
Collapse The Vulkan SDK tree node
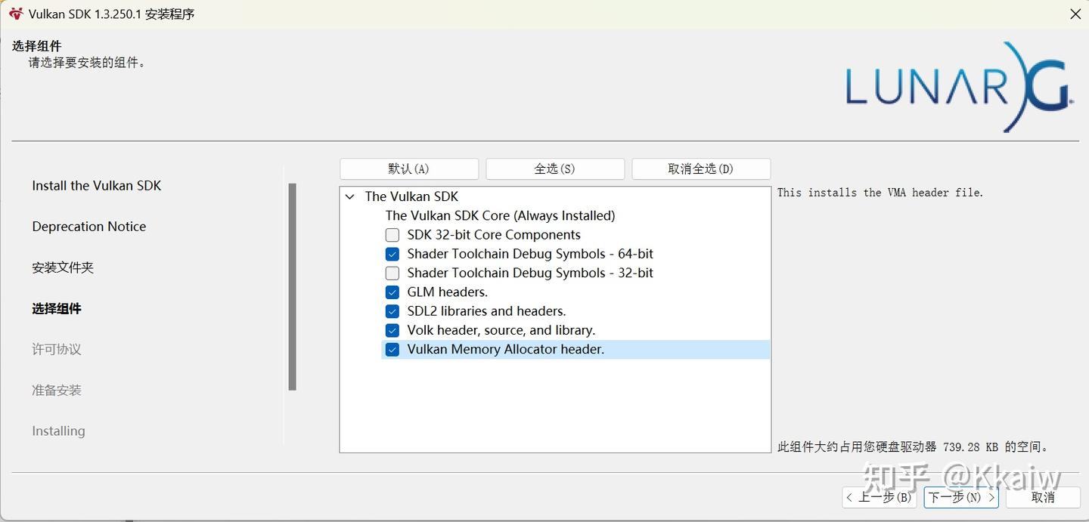(x=349, y=196)
